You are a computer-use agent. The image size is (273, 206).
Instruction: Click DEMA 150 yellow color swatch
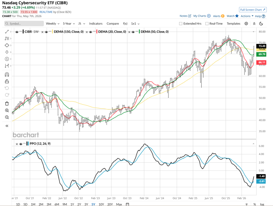[52, 32]
